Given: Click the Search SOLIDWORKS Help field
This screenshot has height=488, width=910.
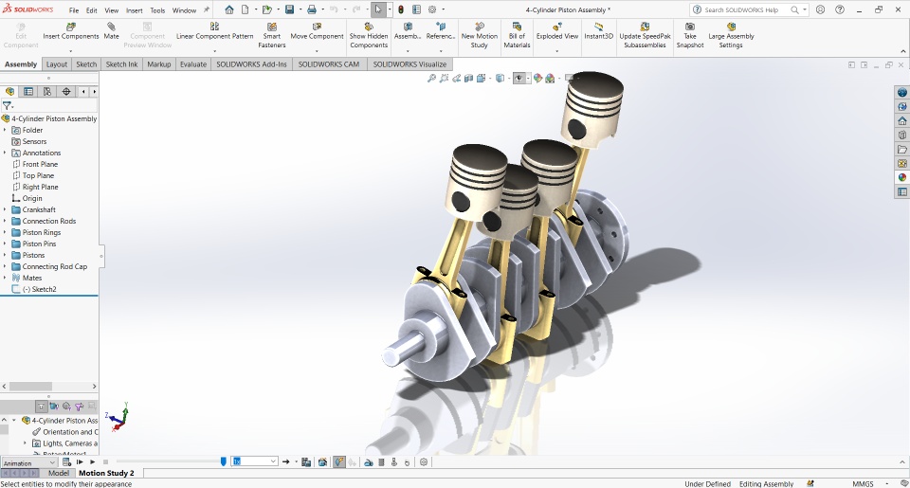Looking at the screenshot, I should coord(749,9).
